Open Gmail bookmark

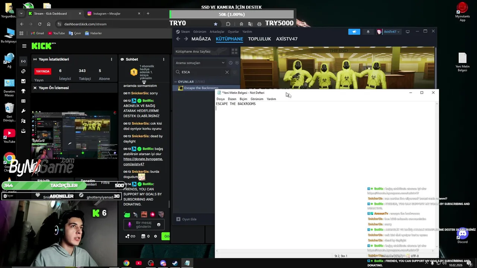click(x=37, y=33)
